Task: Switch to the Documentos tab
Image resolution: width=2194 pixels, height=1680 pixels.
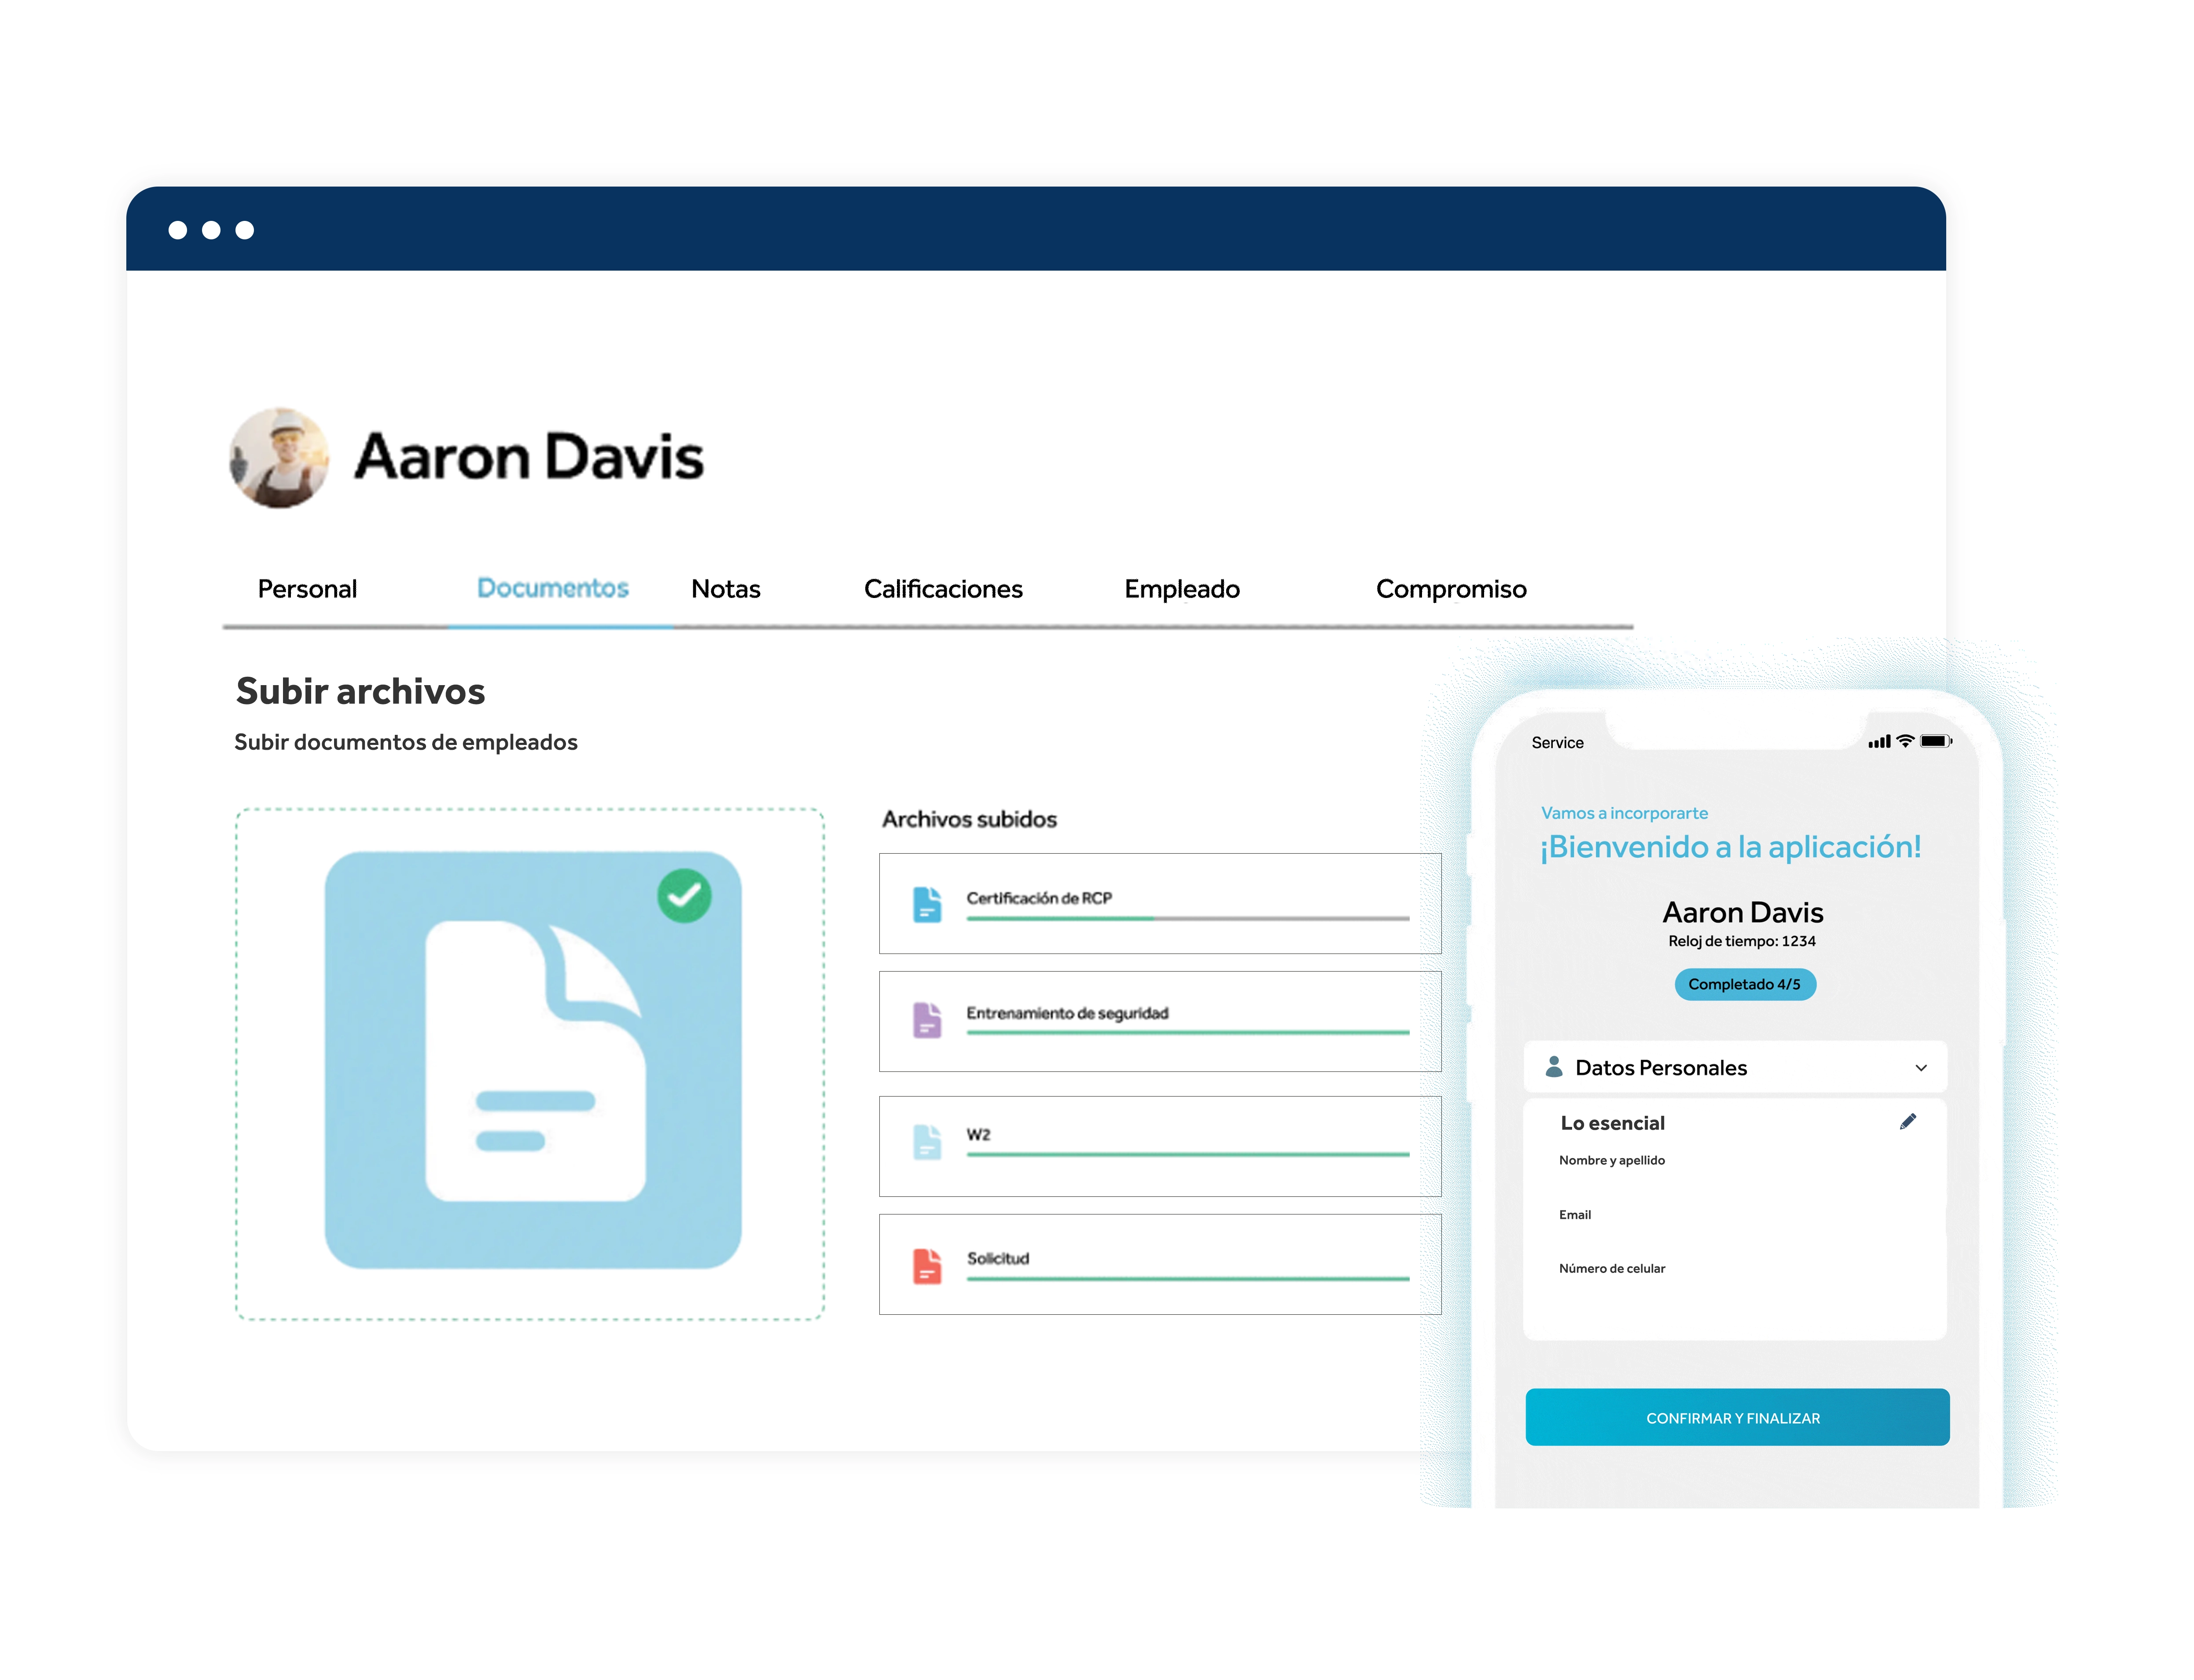Action: point(552,588)
